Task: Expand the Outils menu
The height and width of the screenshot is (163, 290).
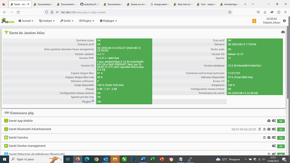Action: [x=67, y=21]
